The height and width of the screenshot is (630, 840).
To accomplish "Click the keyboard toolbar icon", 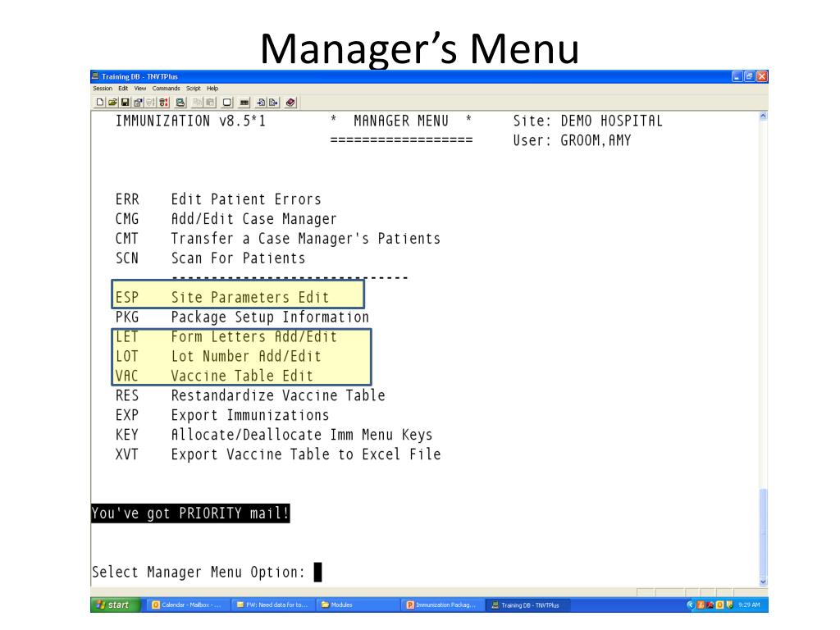I will [244, 103].
